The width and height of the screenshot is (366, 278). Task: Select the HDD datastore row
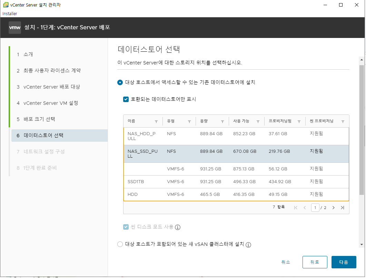pos(236,195)
